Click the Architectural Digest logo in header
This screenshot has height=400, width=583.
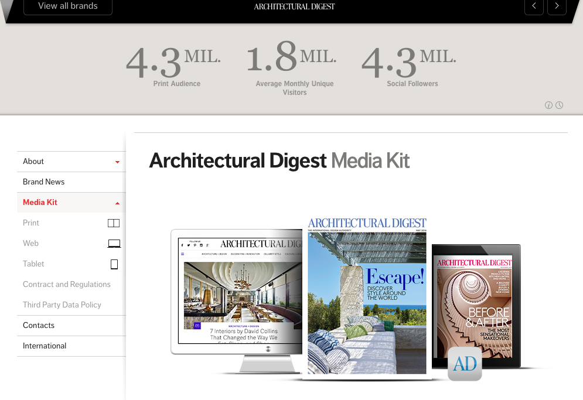click(295, 6)
